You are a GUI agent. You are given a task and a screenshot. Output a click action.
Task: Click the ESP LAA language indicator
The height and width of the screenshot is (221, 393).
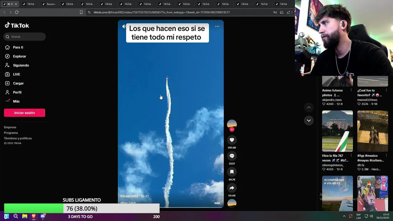(359, 216)
